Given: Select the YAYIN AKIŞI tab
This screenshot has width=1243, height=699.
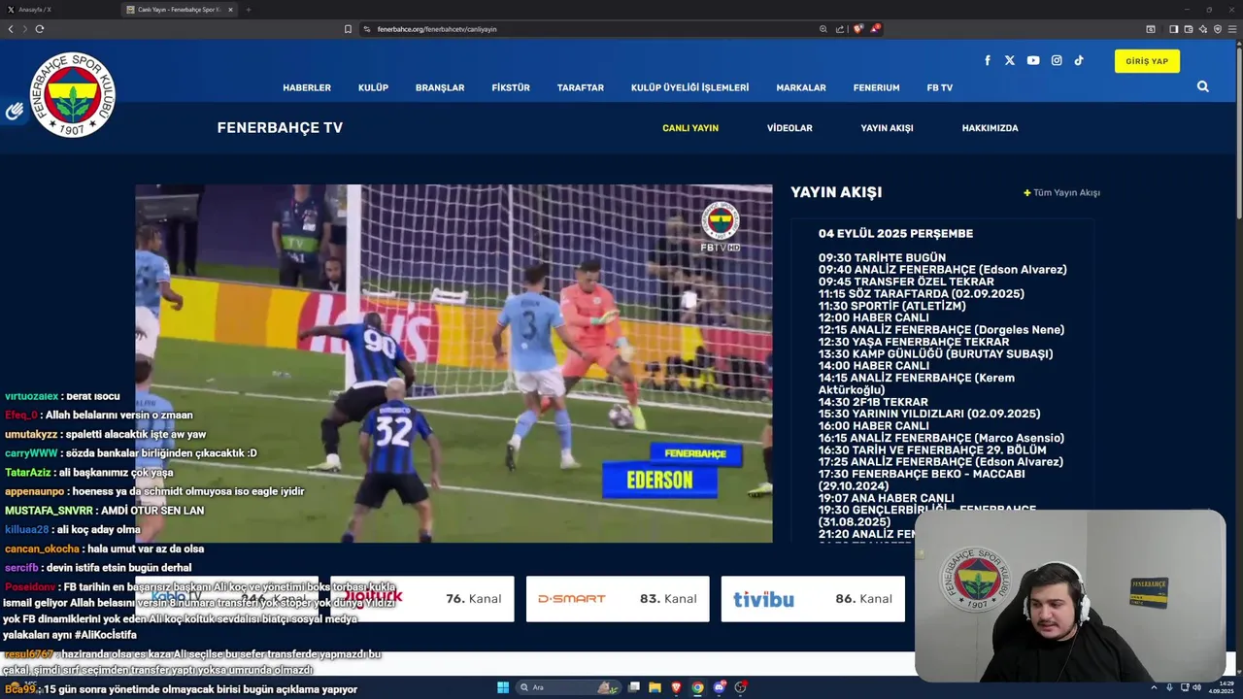Looking at the screenshot, I should 887,128.
